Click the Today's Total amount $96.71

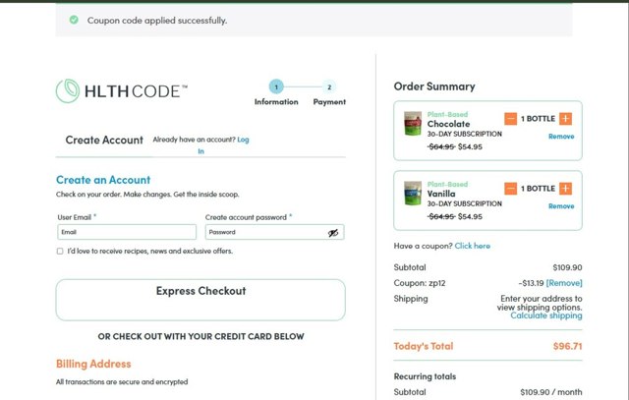[x=567, y=346]
